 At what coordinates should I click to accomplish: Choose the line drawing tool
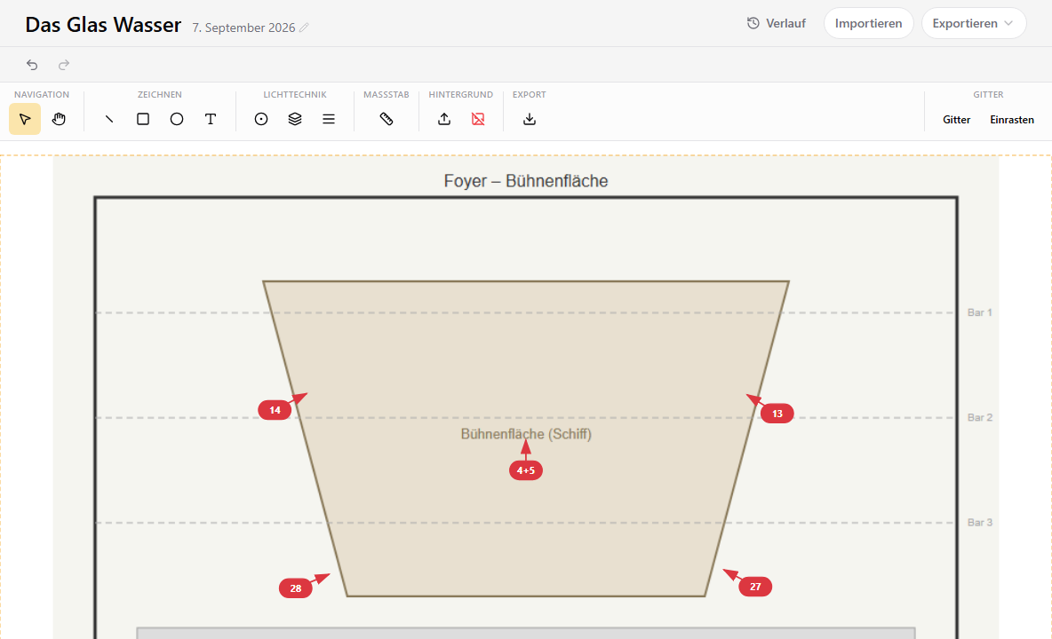pyautogui.click(x=109, y=119)
